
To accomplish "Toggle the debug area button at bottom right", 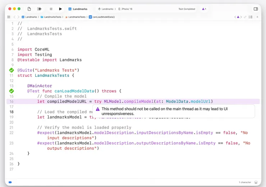I will pos(256,182).
